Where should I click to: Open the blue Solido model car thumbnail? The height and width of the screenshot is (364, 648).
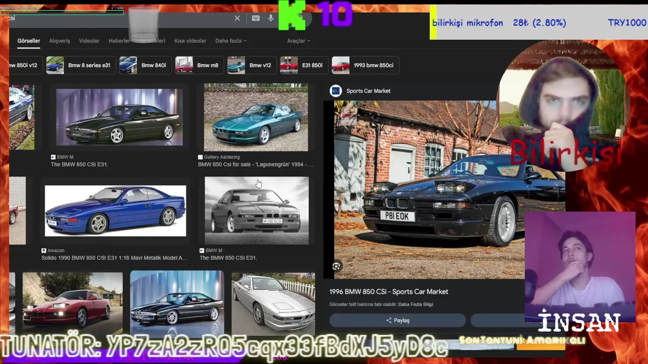pyautogui.click(x=115, y=211)
